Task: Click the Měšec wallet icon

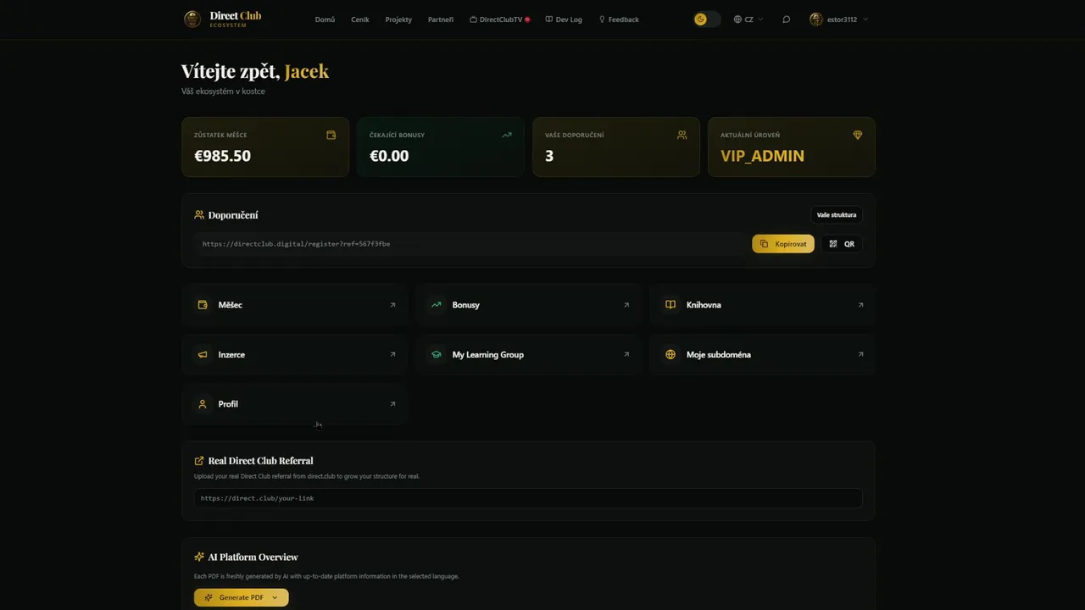Action: pyautogui.click(x=203, y=305)
